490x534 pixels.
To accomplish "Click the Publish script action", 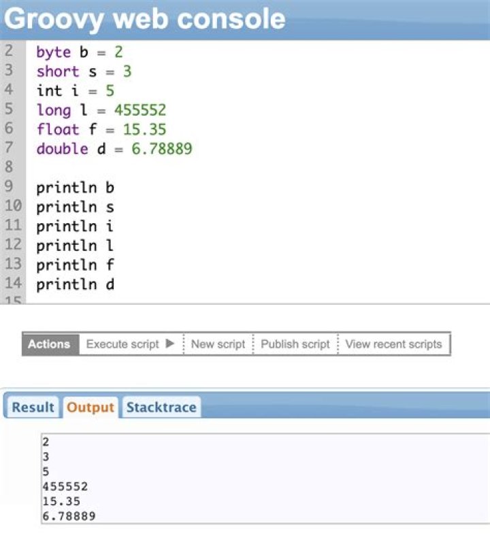I will [295, 344].
